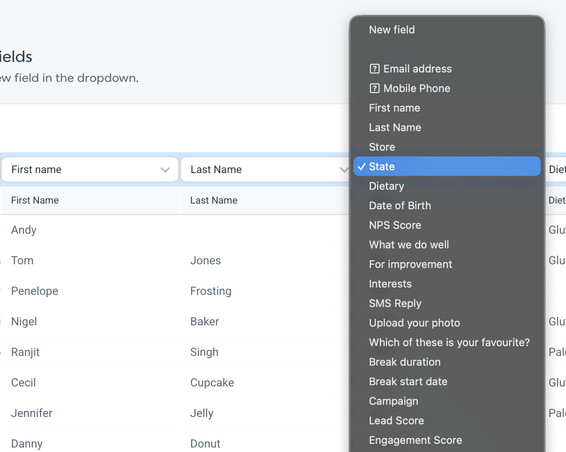Viewport: 566px width, 452px height.
Task: Select Campaign from the field list
Action: coord(447,401)
